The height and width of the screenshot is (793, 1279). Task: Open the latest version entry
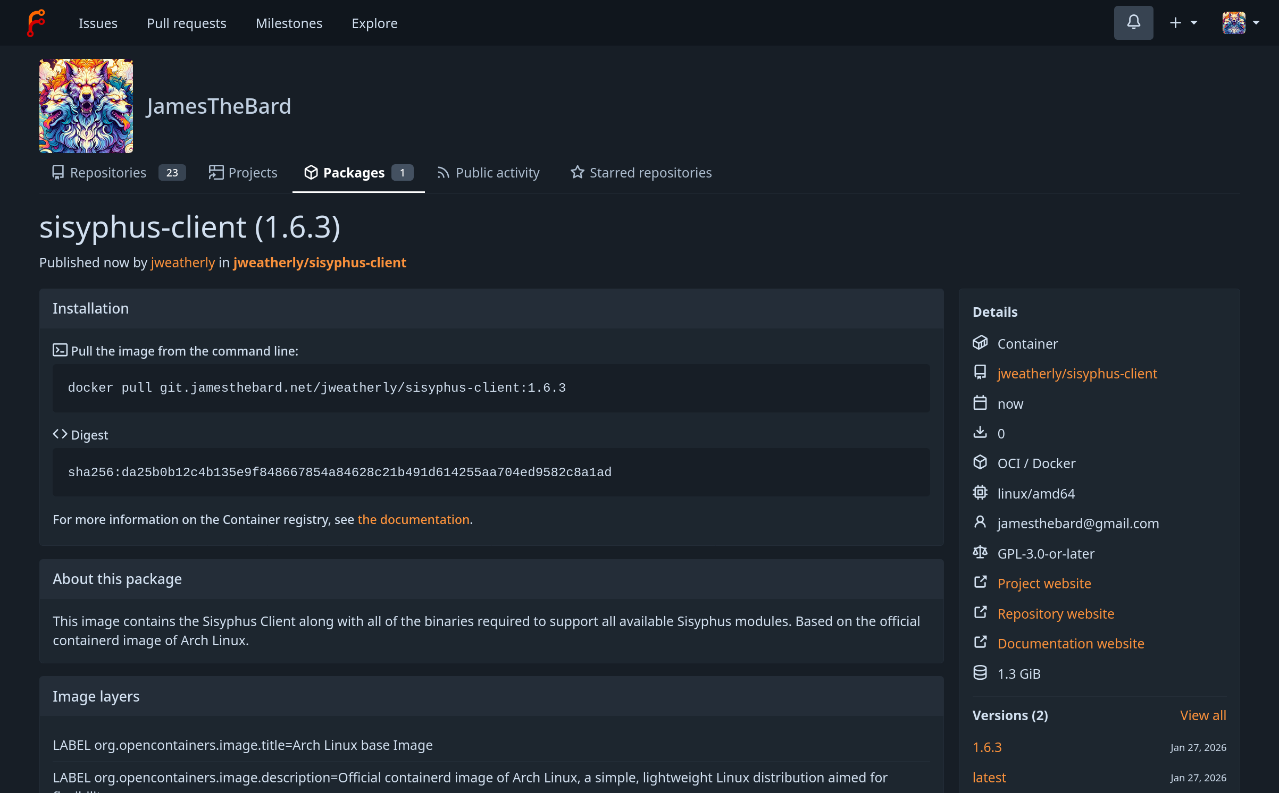989,778
